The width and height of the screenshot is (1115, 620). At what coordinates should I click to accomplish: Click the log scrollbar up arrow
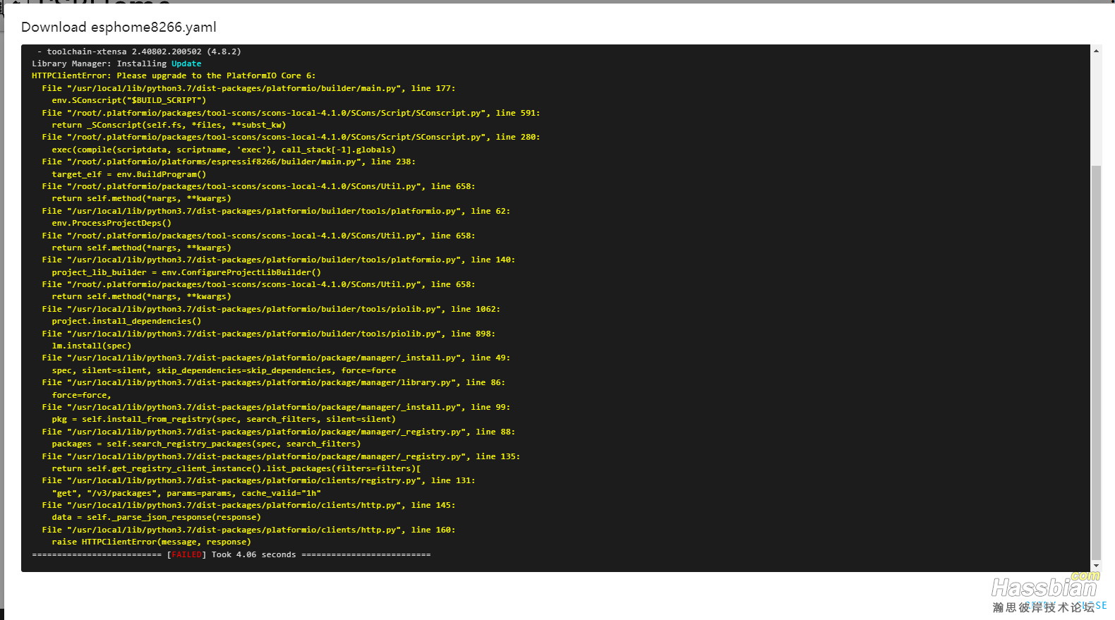tap(1096, 51)
